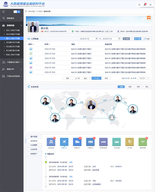This screenshot has height=192, width=155.
Task: Select the 民航出行 airplane icon
Action: pos(64,142)
